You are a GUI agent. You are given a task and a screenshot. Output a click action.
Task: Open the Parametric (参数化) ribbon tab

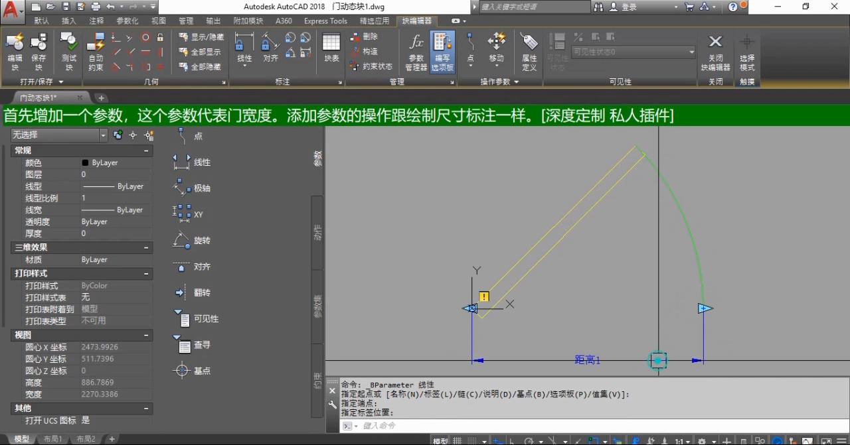coord(127,21)
